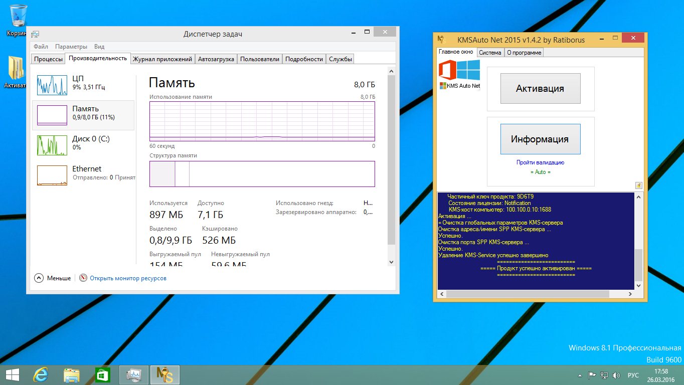Screen dimensions: 684x385
Task: Switch to the Пользователи tab
Action: pyautogui.click(x=260, y=59)
